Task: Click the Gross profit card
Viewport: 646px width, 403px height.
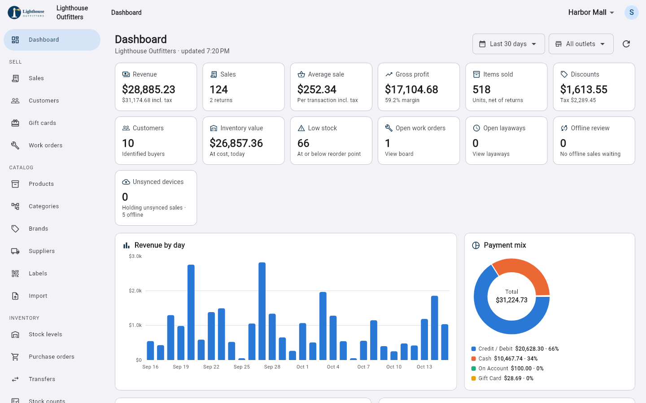Action: point(419,87)
